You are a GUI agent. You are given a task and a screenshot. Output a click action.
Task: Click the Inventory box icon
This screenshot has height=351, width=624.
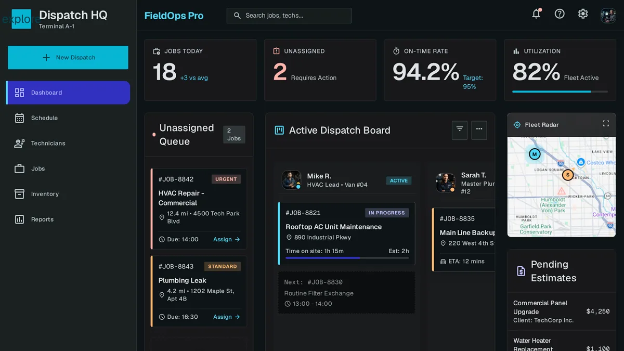pyautogui.click(x=20, y=194)
